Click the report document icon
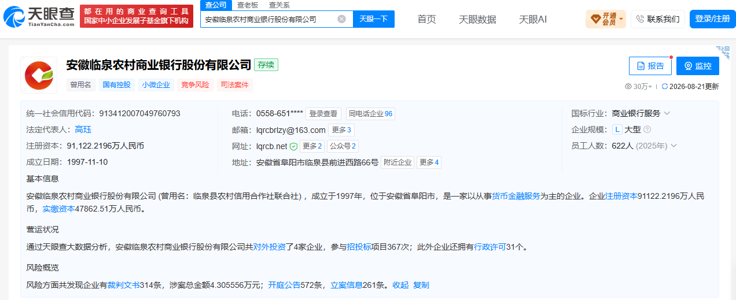736x300 pixels. coord(641,66)
